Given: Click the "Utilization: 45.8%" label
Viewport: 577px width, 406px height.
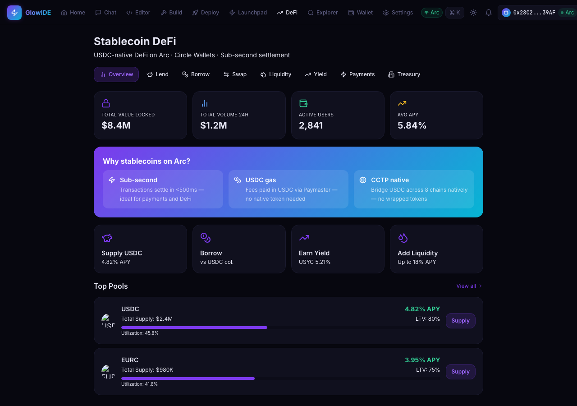Looking at the screenshot, I should point(140,333).
